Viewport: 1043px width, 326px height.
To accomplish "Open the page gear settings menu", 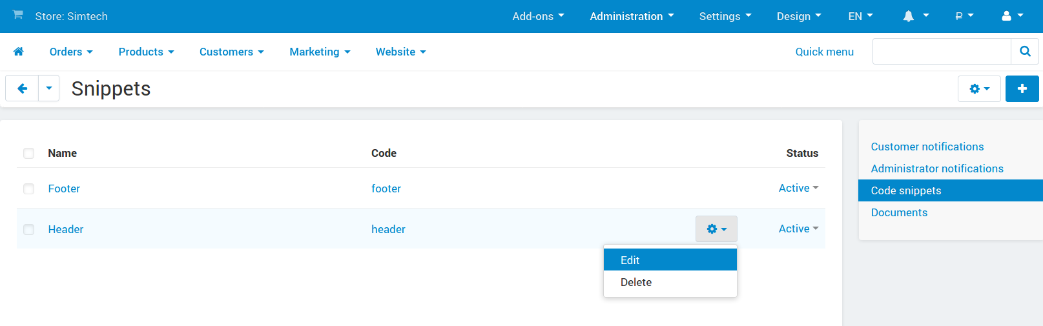I will click(x=979, y=88).
